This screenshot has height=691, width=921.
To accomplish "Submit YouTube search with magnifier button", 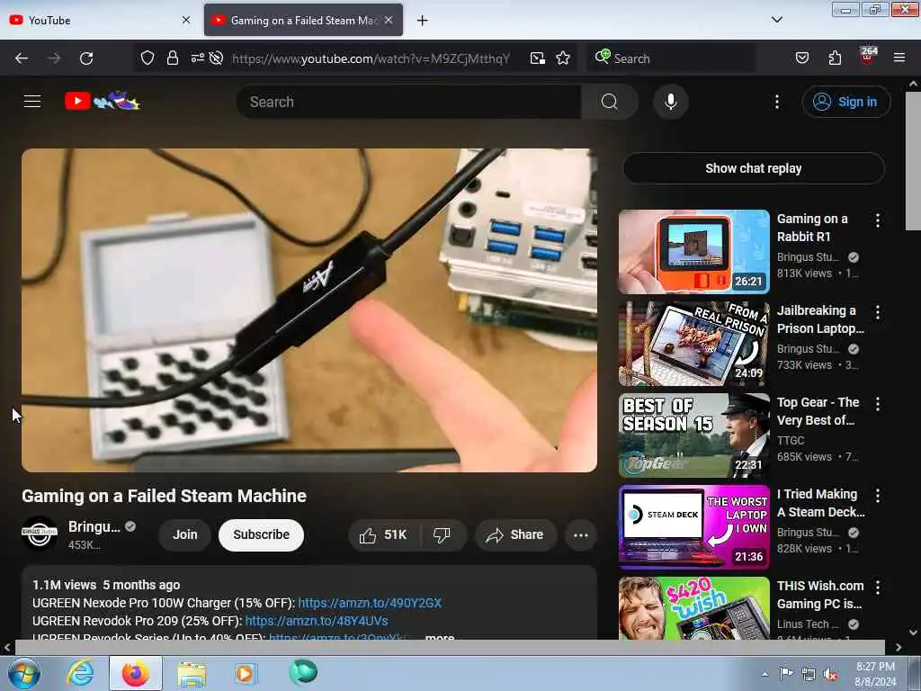I will (609, 102).
